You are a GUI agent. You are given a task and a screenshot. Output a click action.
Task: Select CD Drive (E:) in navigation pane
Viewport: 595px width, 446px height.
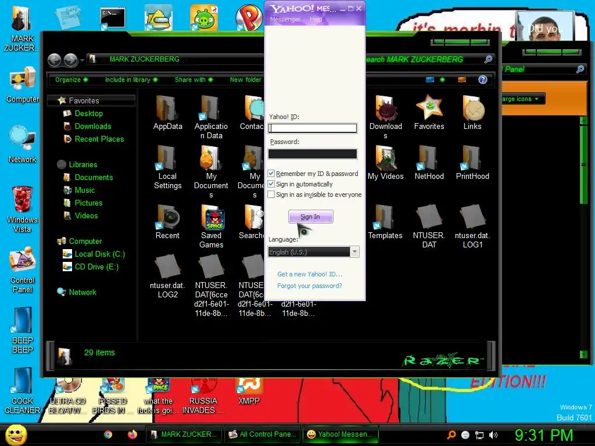(91, 267)
